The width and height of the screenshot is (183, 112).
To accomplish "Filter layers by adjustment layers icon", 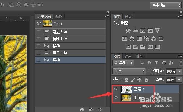I will [x=149, y=63].
